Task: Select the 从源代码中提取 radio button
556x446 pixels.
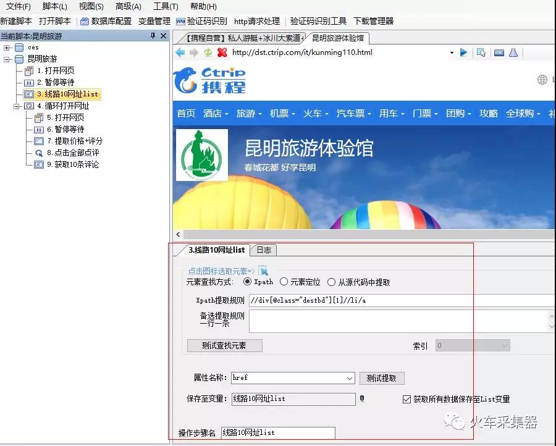Action: point(331,282)
